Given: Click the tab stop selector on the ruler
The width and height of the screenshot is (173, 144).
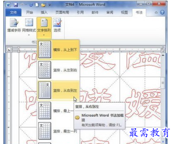Looking at the screenshot, I should click(9, 49).
